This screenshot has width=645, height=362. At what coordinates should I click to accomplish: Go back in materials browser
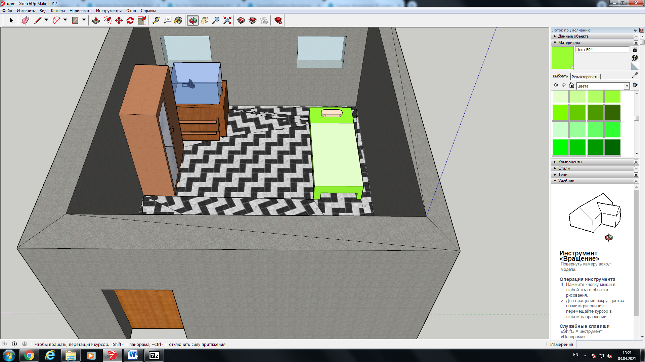(x=556, y=85)
